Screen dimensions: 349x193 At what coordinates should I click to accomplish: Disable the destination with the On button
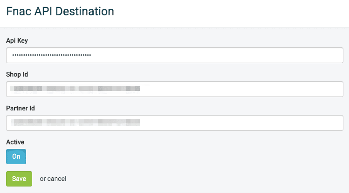pyautogui.click(x=16, y=156)
